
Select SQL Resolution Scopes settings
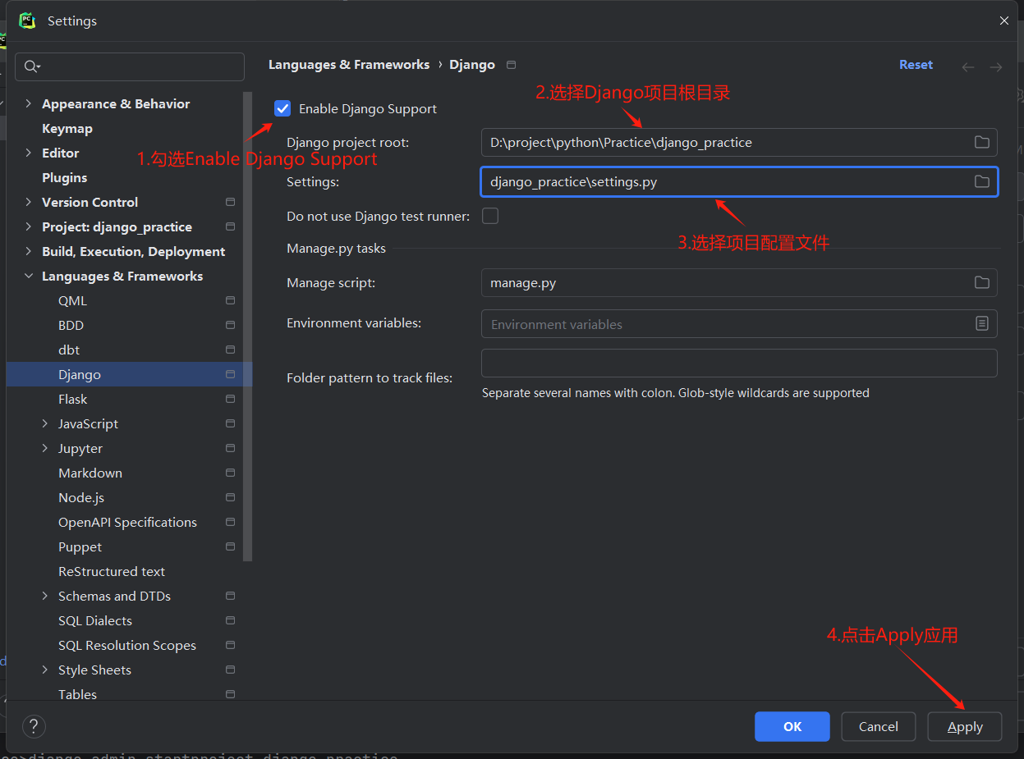click(x=127, y=645)
